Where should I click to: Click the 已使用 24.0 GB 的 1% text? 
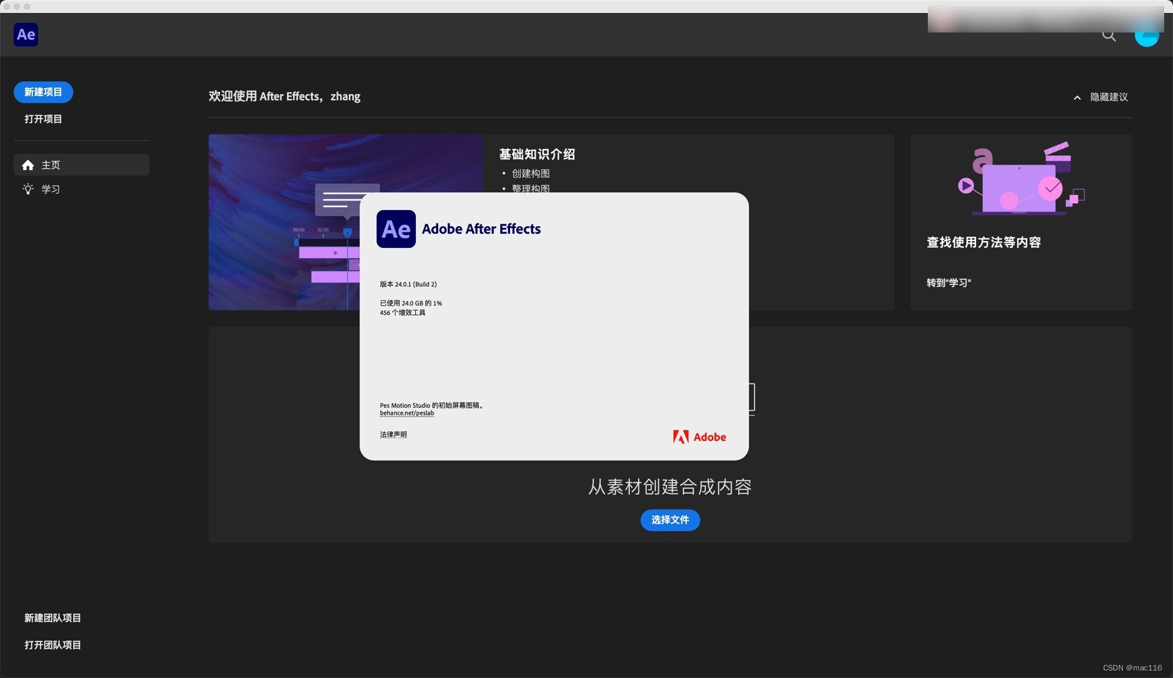[x=411, y=303]
